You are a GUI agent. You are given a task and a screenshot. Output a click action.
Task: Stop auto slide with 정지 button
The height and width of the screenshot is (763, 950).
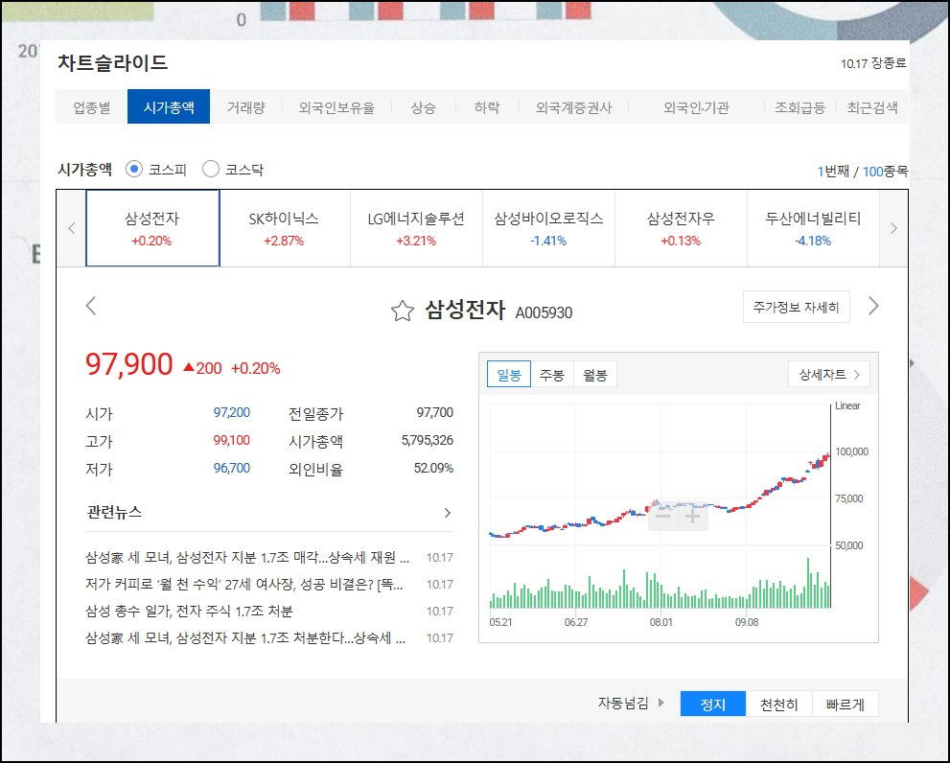[x=713, y=705]
